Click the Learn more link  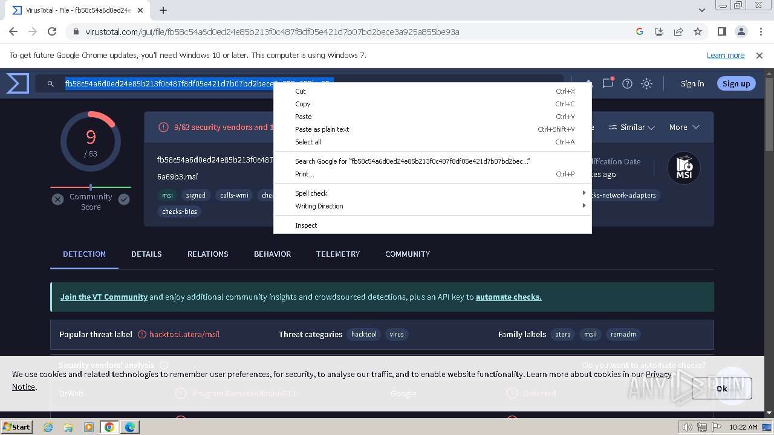(x=726, y=55)
